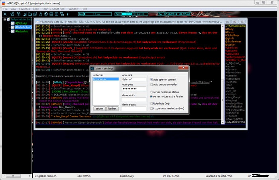Click the tile vertically window icon

[x=57, y=14]
